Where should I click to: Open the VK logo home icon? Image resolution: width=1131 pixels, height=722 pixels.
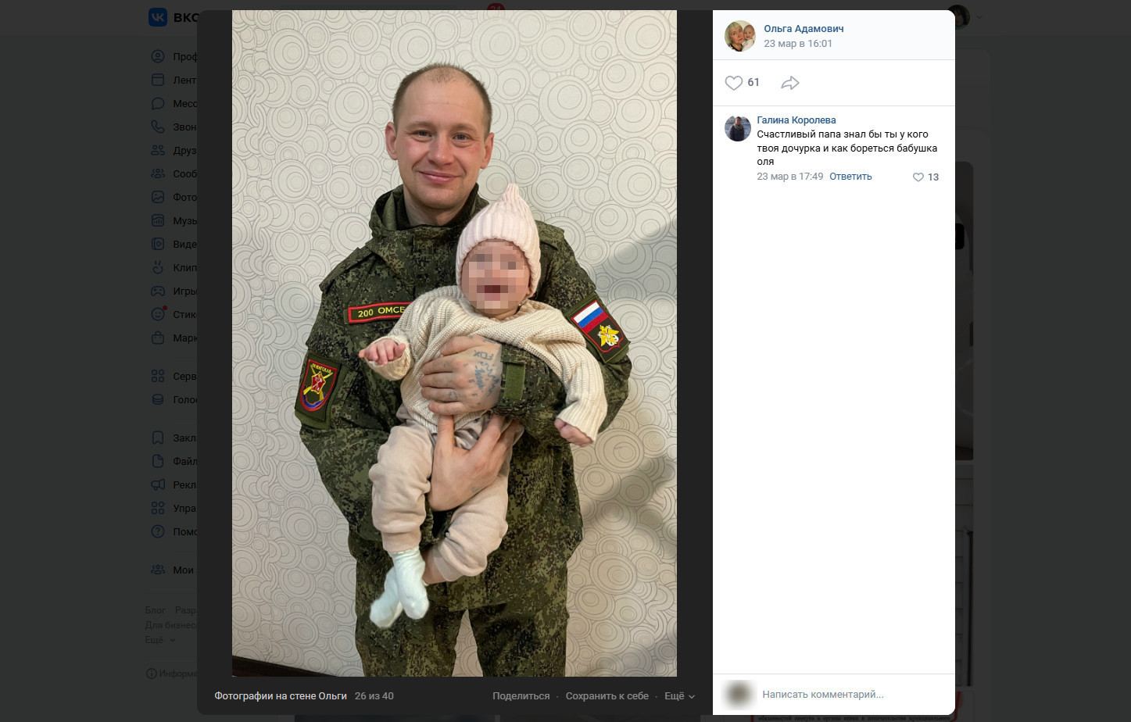click(158, 17)
